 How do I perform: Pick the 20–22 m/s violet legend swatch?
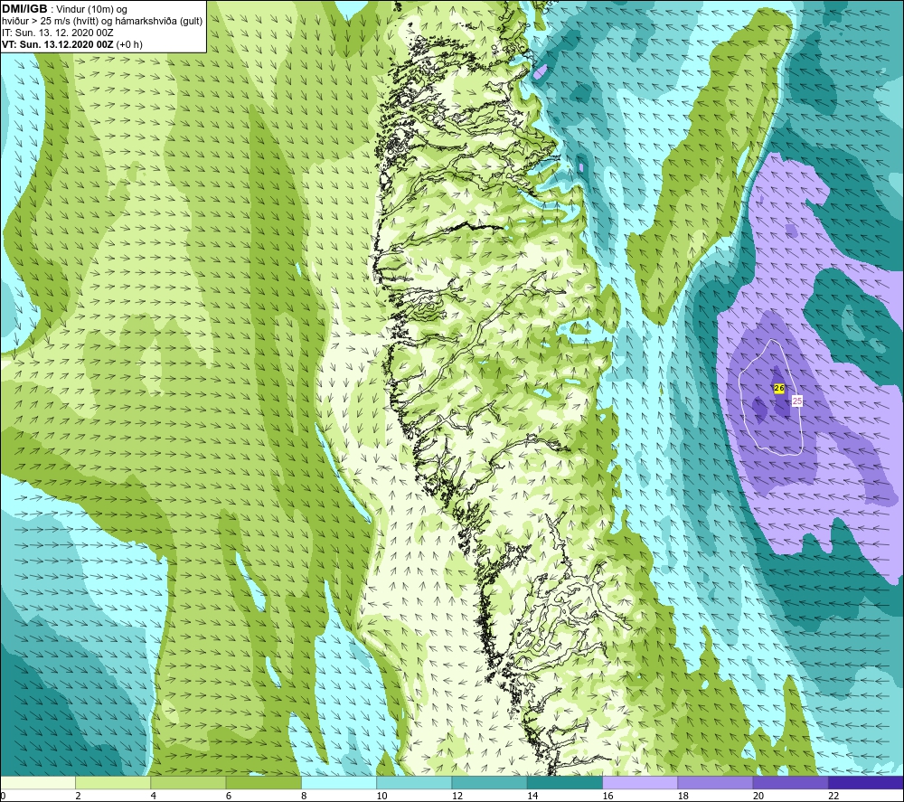790,782
